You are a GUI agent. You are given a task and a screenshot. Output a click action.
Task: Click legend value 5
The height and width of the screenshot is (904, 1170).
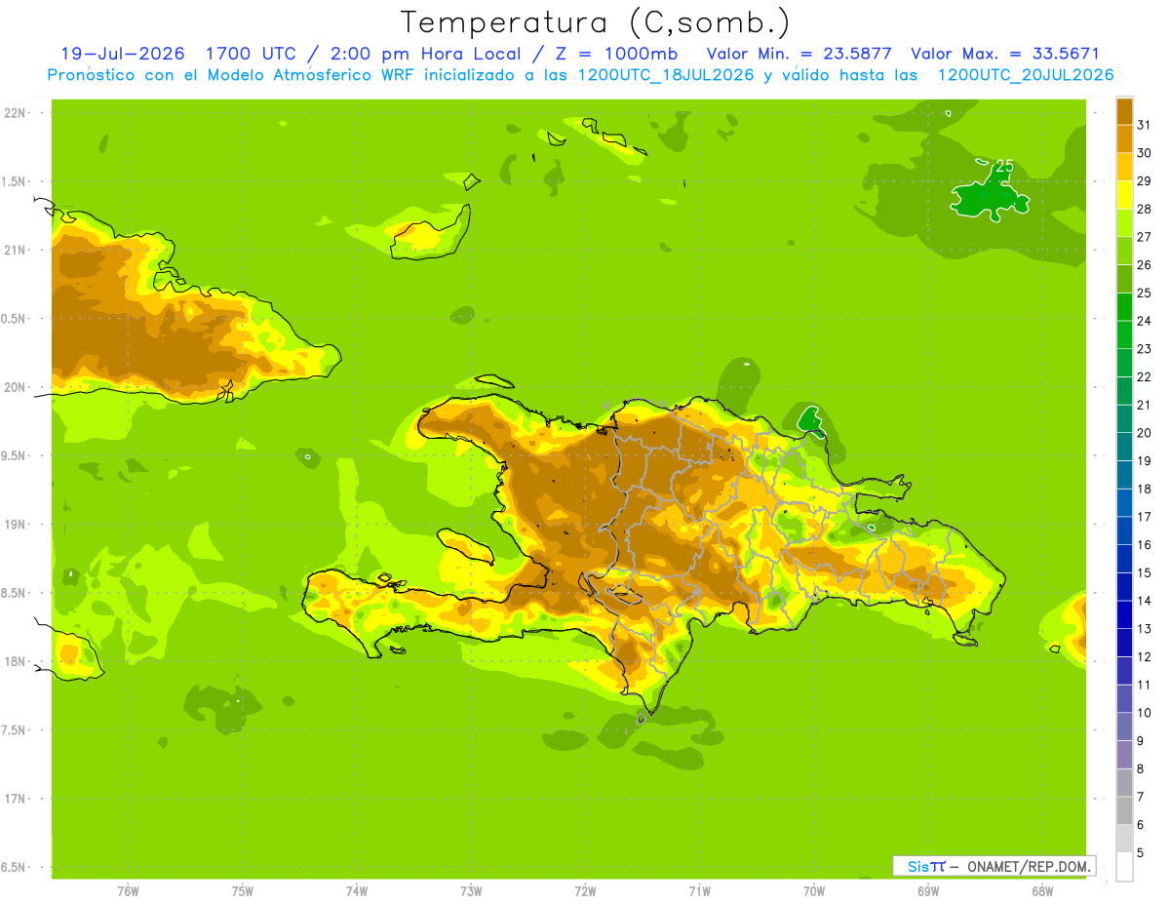[1141, 852]
